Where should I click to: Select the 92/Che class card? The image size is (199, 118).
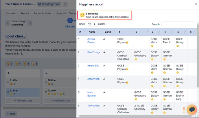pyautogui.click(x=60, y=82)
